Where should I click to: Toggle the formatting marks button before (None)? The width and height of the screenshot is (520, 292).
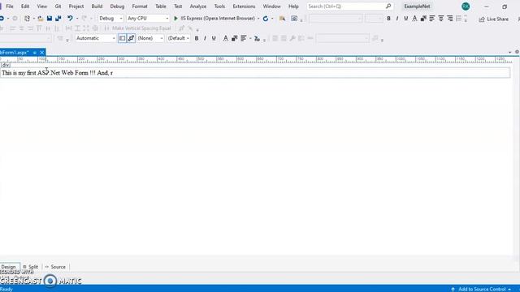coord(132,38)
